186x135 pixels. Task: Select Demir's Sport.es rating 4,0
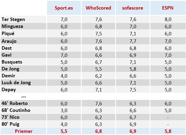[x=64, y=76]
